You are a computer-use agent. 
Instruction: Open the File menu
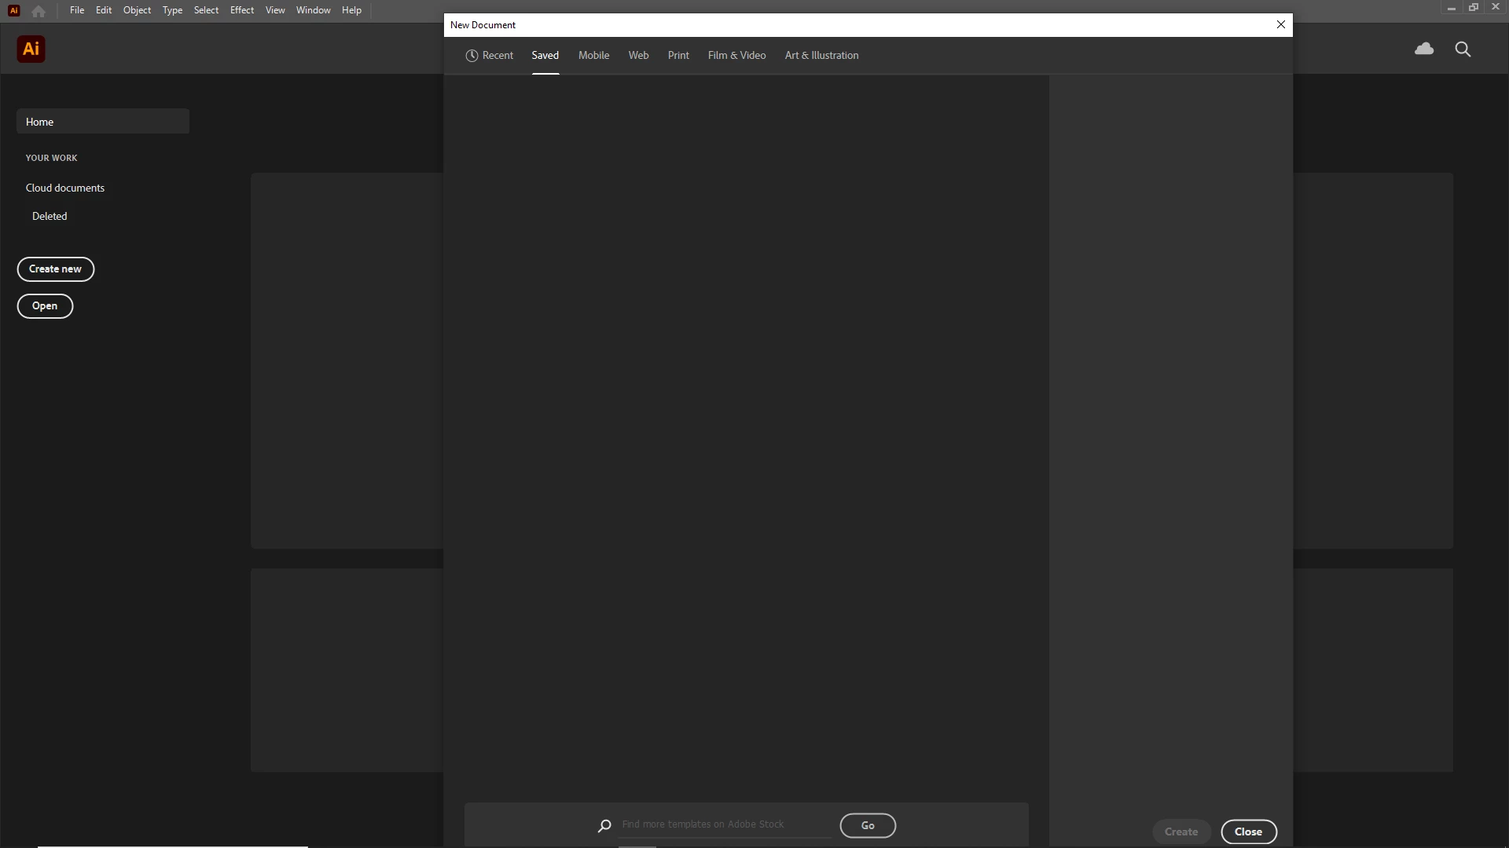76,10
